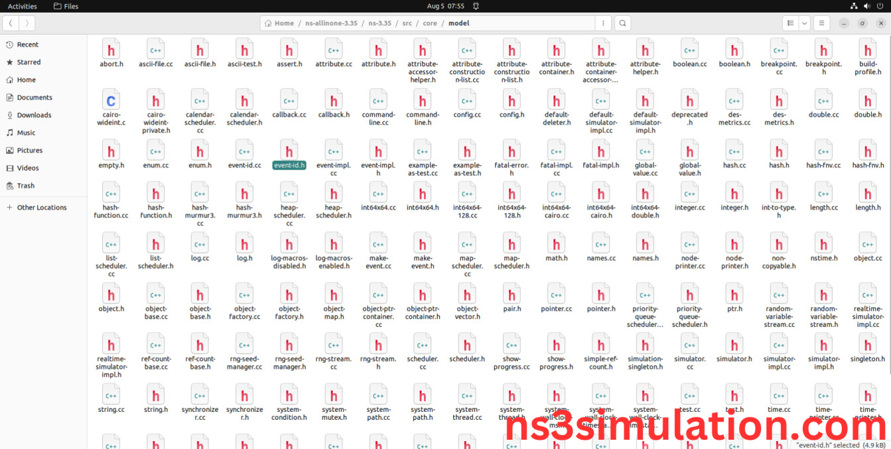This screenshot has height=449, width=891.
Task: Navigate to the src folder breadcrumb
Action: [407, 23]
